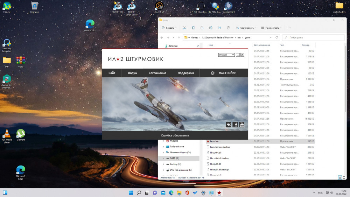Click the Rename icon in Explorer toolbar
Screen dimensions: 350x197
point(210,28)
